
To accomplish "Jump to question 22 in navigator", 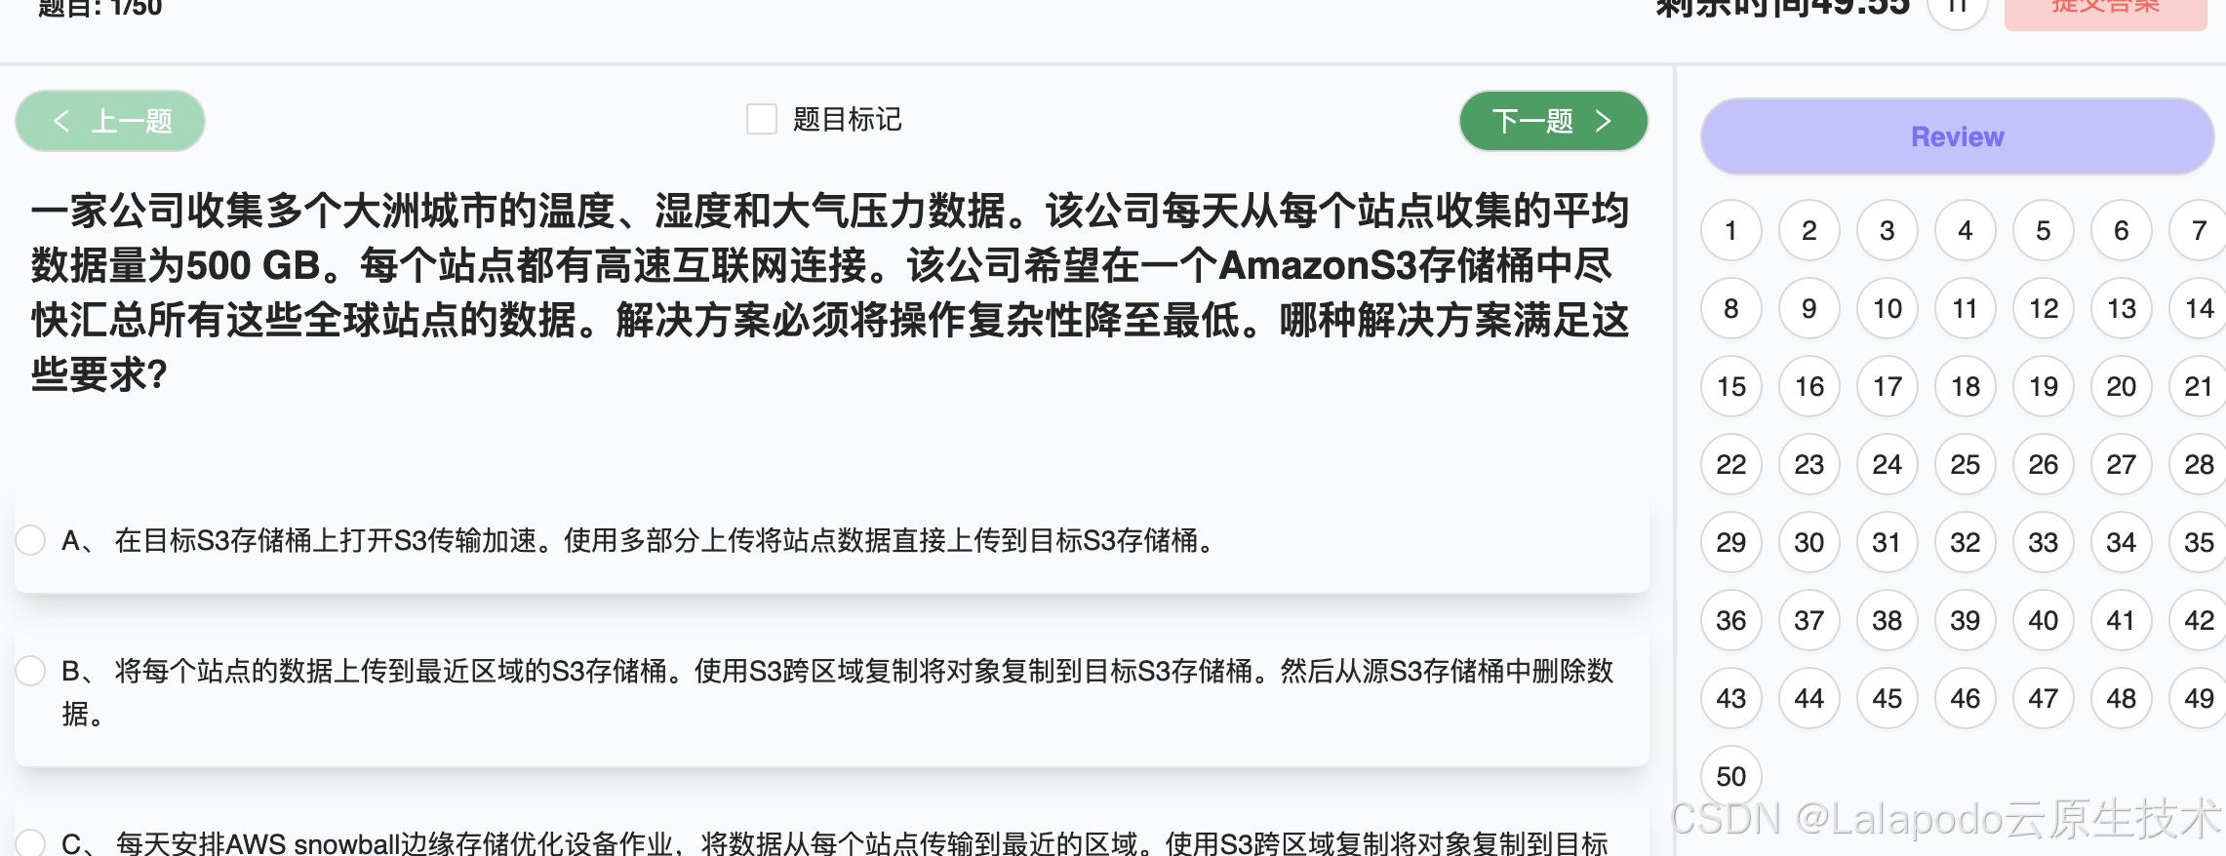I will [x=1730, y=464].
